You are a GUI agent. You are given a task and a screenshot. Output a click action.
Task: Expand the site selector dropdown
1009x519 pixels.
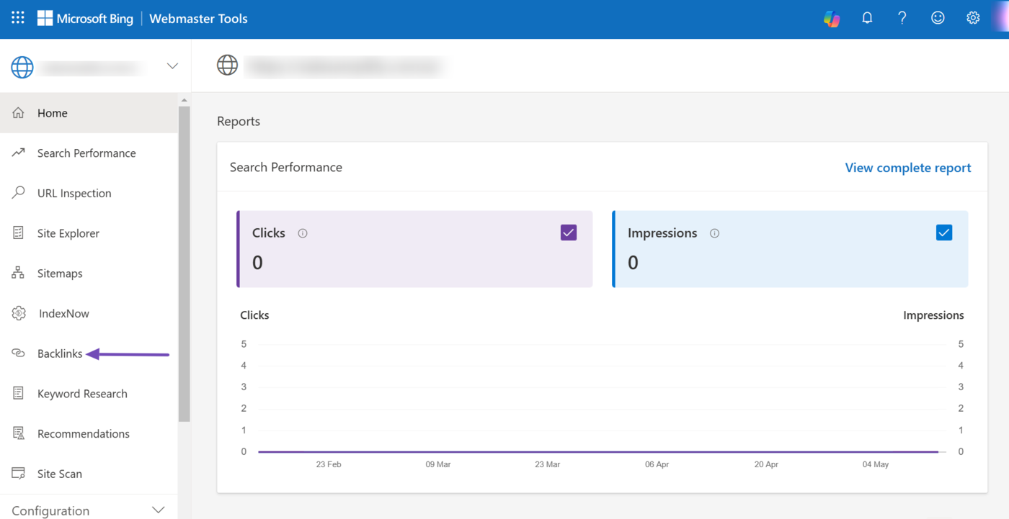172,66
